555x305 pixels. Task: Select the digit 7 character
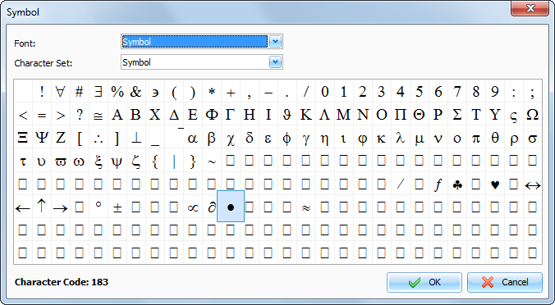[x=457, y=93]
